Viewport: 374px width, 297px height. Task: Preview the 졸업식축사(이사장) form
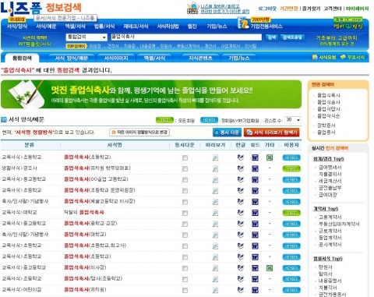(x=215, y=268)
